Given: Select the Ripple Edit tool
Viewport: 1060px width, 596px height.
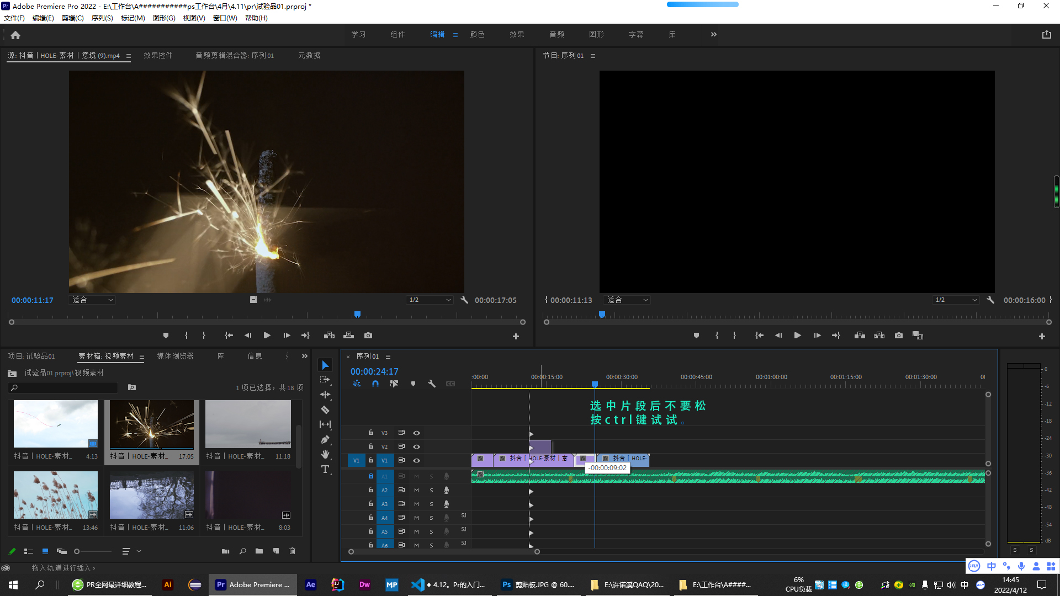Looking at the screenshot, I should (x=325, y=395).
